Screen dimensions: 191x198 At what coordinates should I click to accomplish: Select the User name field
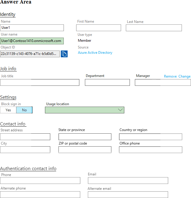pos(32,41)
